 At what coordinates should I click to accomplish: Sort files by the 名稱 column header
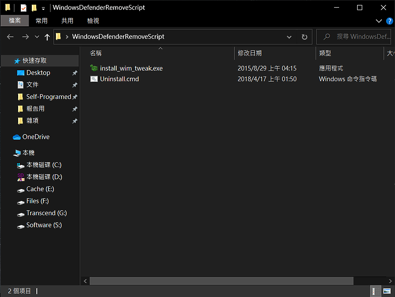95,53
